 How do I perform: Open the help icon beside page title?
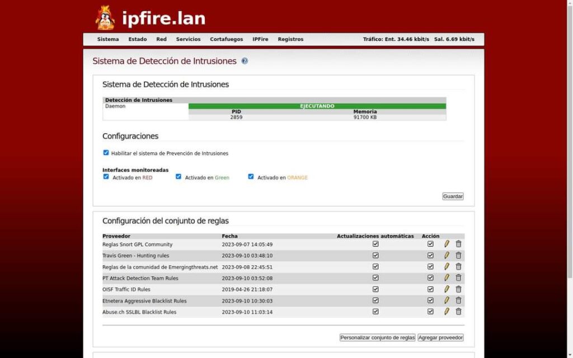(245, 61)
